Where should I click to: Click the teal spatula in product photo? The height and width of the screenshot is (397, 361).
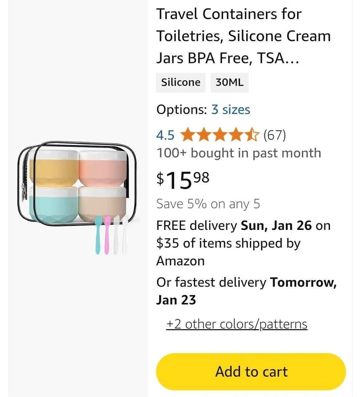coord(98,234)
